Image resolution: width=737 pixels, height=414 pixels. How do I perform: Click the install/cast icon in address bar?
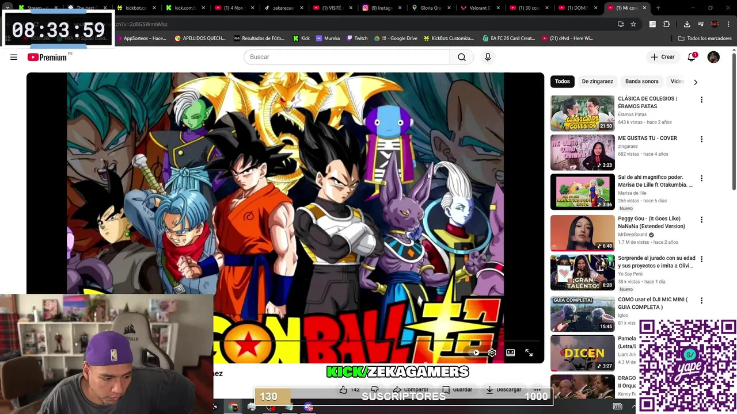(621, 24)
